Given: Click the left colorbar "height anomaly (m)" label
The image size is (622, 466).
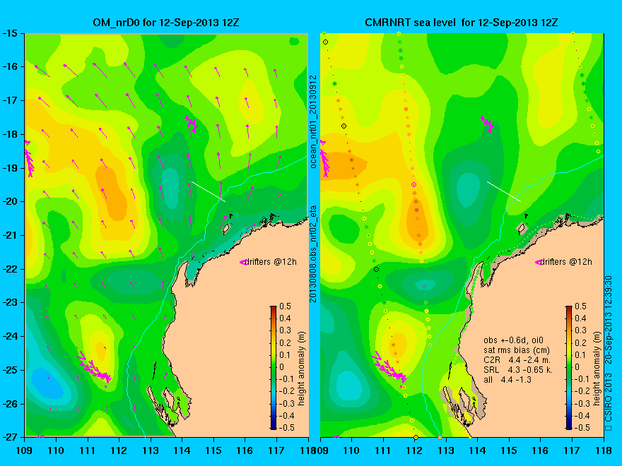Looking at the screenshot, I should coord(301,367).
